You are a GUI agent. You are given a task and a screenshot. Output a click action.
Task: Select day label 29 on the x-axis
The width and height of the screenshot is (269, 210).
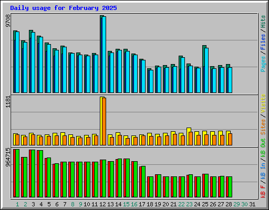pos(236,204)
